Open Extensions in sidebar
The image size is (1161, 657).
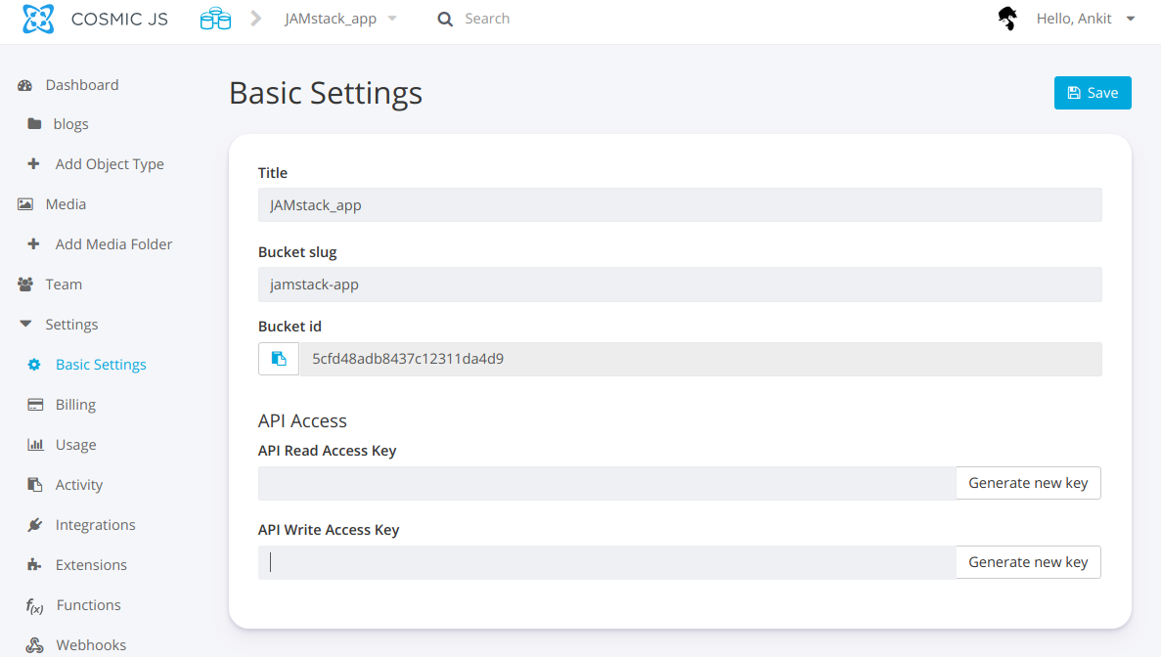[91, 564]
